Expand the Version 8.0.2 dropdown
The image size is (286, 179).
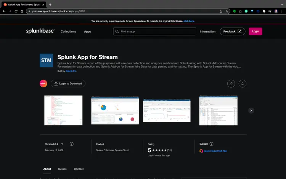[x=62, y=144]
